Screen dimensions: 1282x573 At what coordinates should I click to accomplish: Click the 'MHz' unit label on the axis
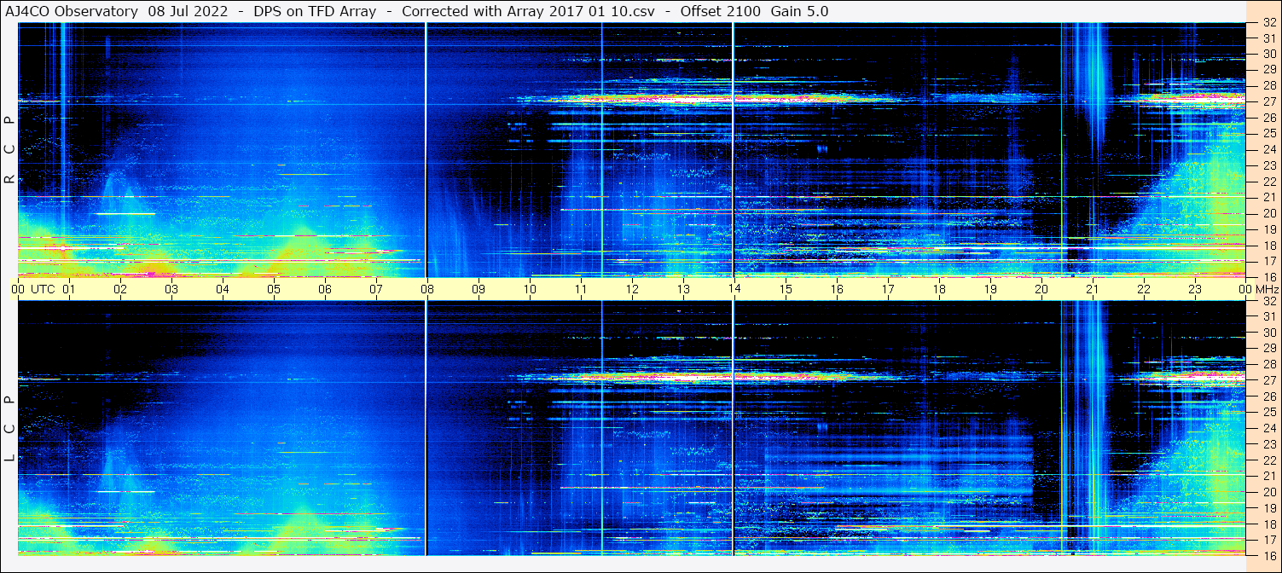pyautogui.click(x=1267, y=289)
